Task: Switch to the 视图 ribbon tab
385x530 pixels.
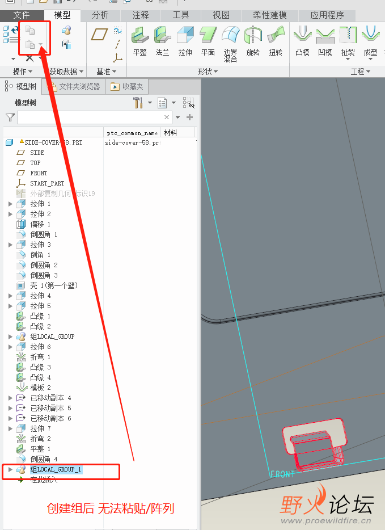Action: click(221, 15)
